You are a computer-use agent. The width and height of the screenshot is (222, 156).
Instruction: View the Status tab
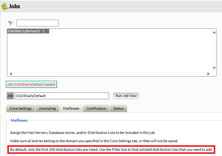(x=118, y=108)
